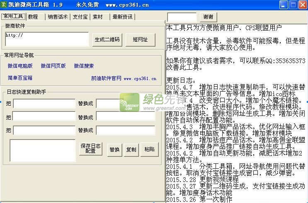The image size is (308, 203).
Task: Maximize the 凯迪微商工具箱 window
Action: (293, 5)
